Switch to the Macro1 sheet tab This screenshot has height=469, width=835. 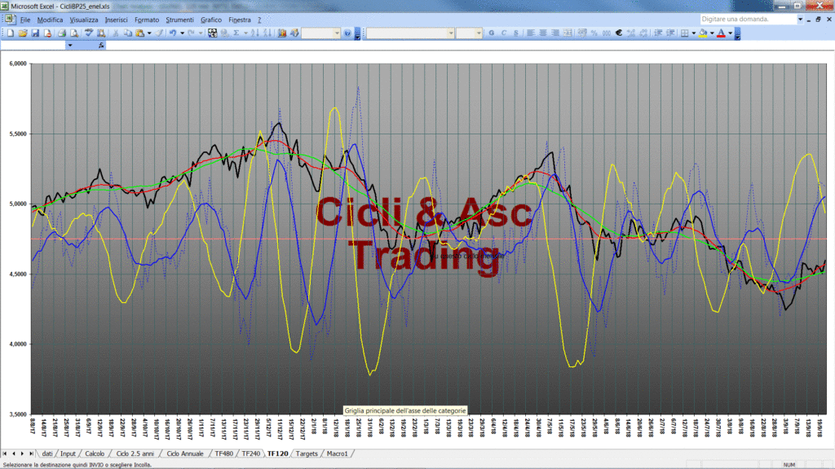337,454
